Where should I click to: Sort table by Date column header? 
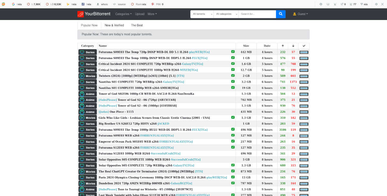tap(267, 46)
